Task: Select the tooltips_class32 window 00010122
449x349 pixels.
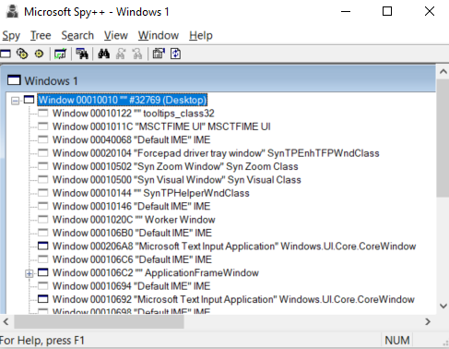Action: coord(133,114)
